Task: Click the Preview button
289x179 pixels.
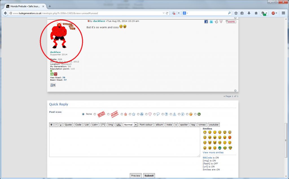Action: [136, 176]
